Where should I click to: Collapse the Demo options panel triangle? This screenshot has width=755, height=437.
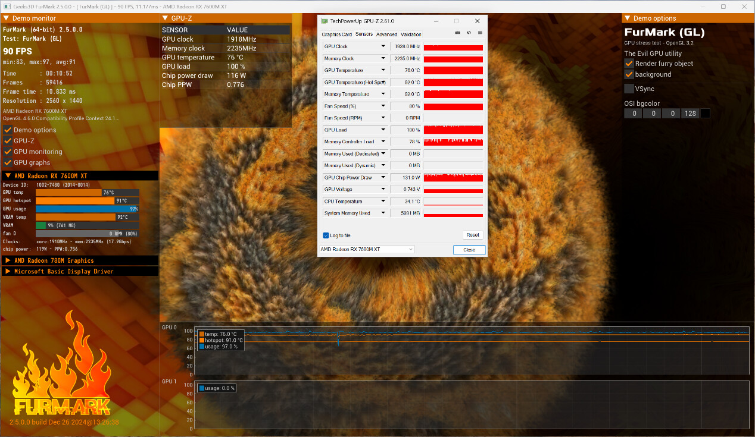627,18
